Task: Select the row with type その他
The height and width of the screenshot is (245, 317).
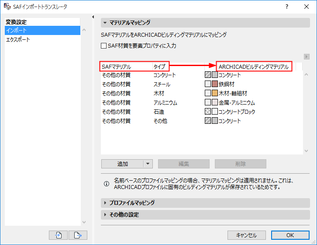Action: coord(202,121)
